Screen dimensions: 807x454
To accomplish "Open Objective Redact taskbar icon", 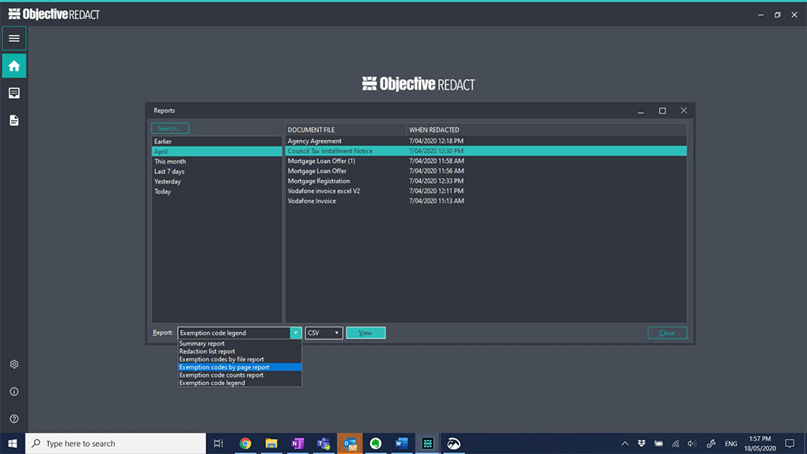I will click(x=428, y=443).
